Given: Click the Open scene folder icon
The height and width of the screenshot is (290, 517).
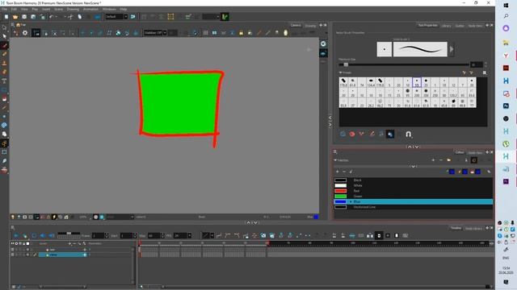Looking at the screenshot, I should (15, 17).
